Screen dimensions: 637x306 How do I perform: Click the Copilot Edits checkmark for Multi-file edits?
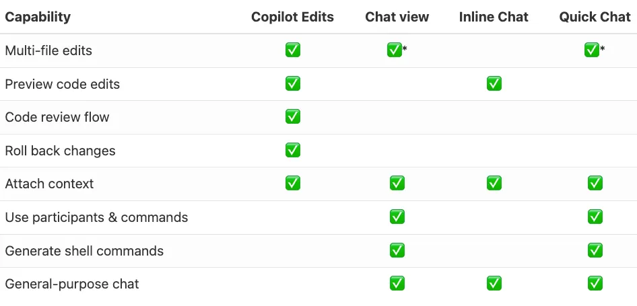tap(292, 50)
